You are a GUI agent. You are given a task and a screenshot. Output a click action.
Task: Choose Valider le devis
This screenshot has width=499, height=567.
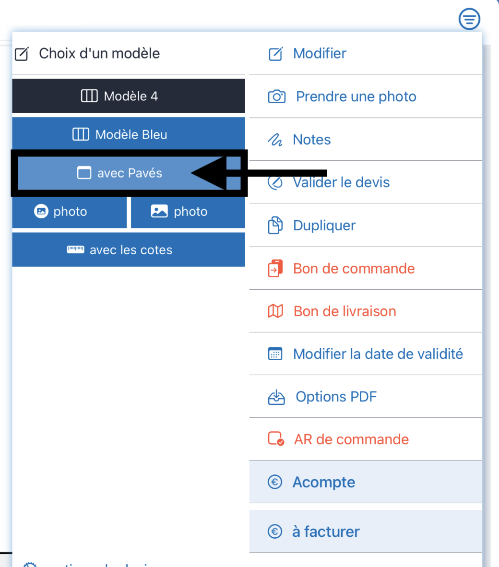pos(366,182)
